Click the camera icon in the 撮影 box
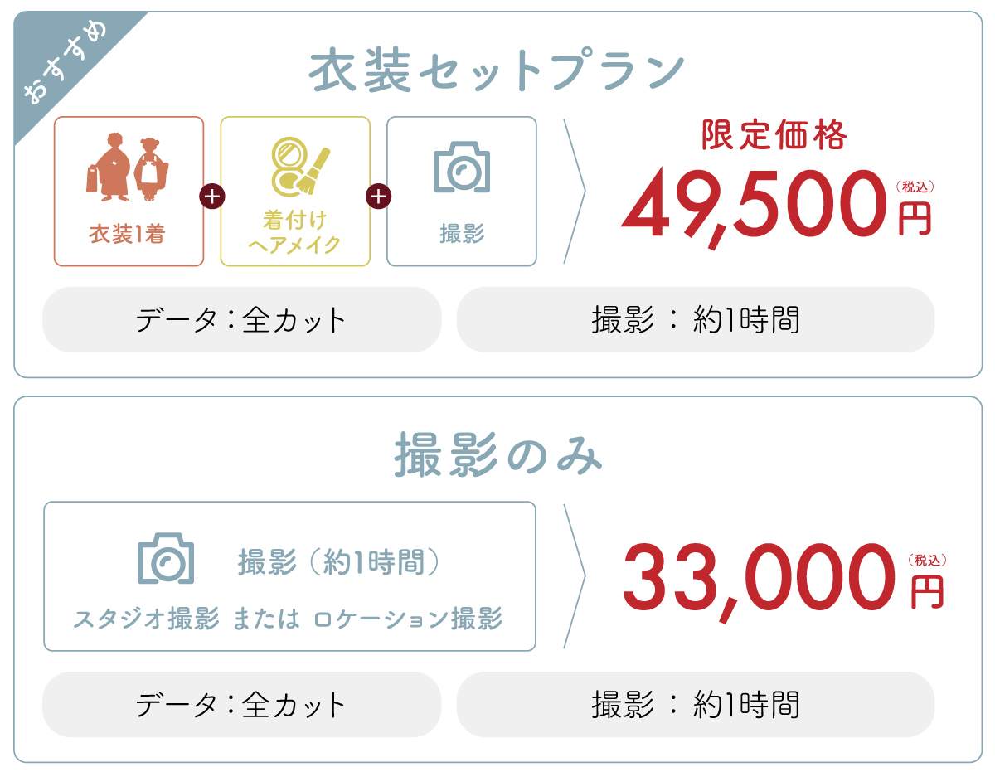The height and width of the screenshot is (772, 995). tap(462, 167)
